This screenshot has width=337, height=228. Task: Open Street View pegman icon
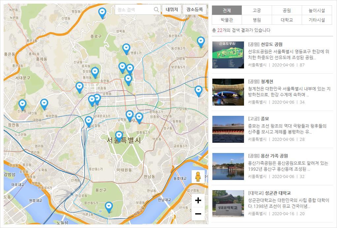coord(198,177)
